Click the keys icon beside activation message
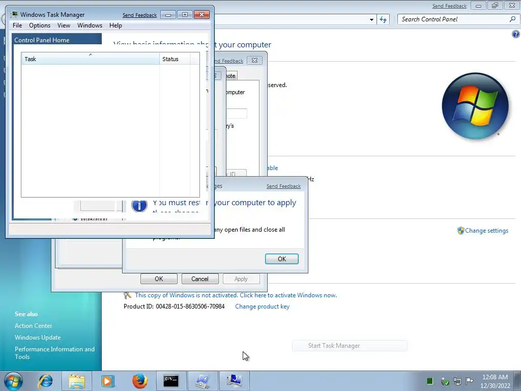The height and width of the screenshot is (391, 521). point(127,295)
